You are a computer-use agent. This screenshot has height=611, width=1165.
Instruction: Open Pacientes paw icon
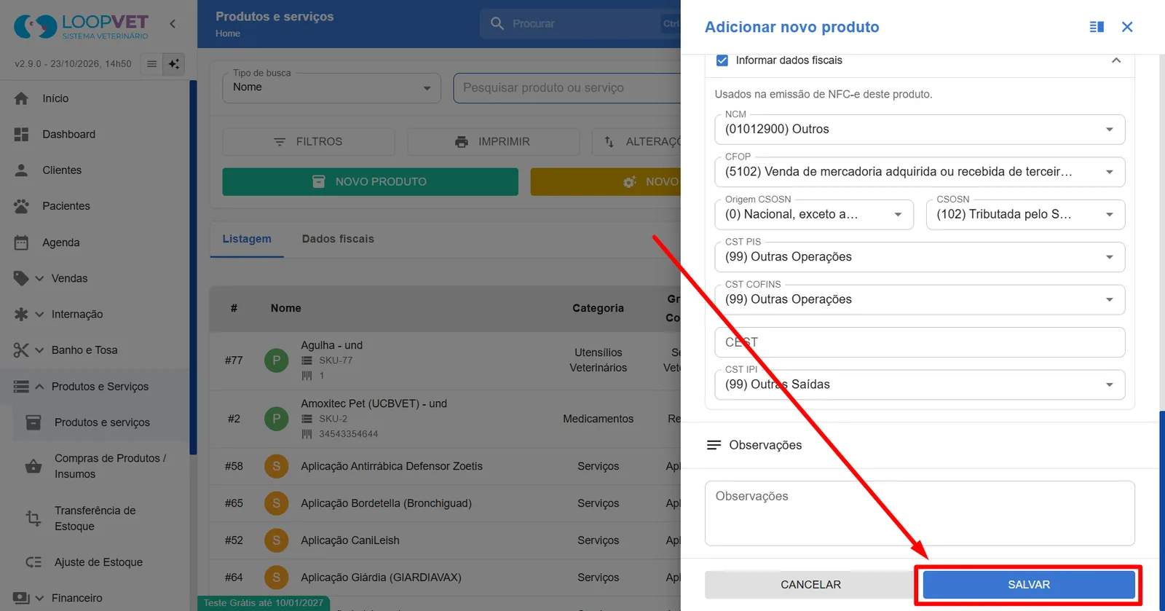[22, 206]
